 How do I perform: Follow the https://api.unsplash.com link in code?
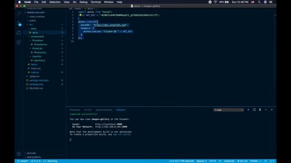coord(110,25)
